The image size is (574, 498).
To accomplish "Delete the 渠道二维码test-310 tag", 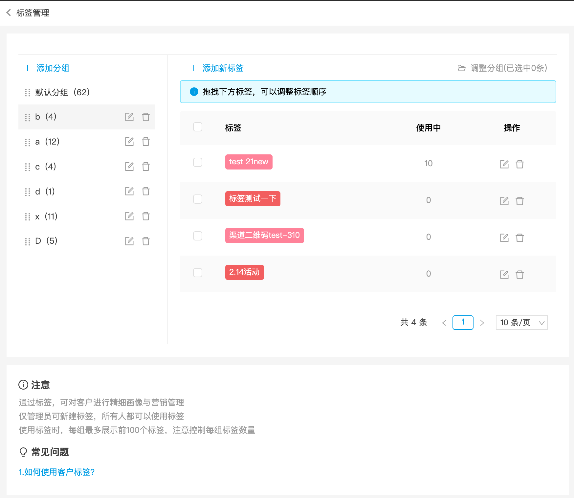I will pos(520,238).
